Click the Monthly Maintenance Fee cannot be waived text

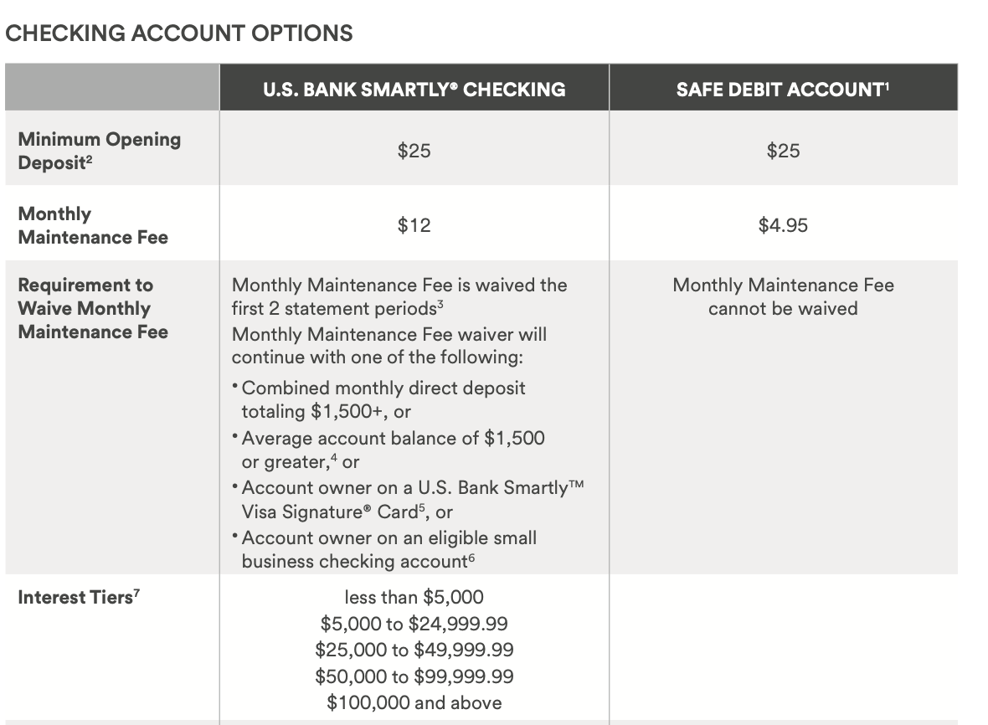point(783,296)
